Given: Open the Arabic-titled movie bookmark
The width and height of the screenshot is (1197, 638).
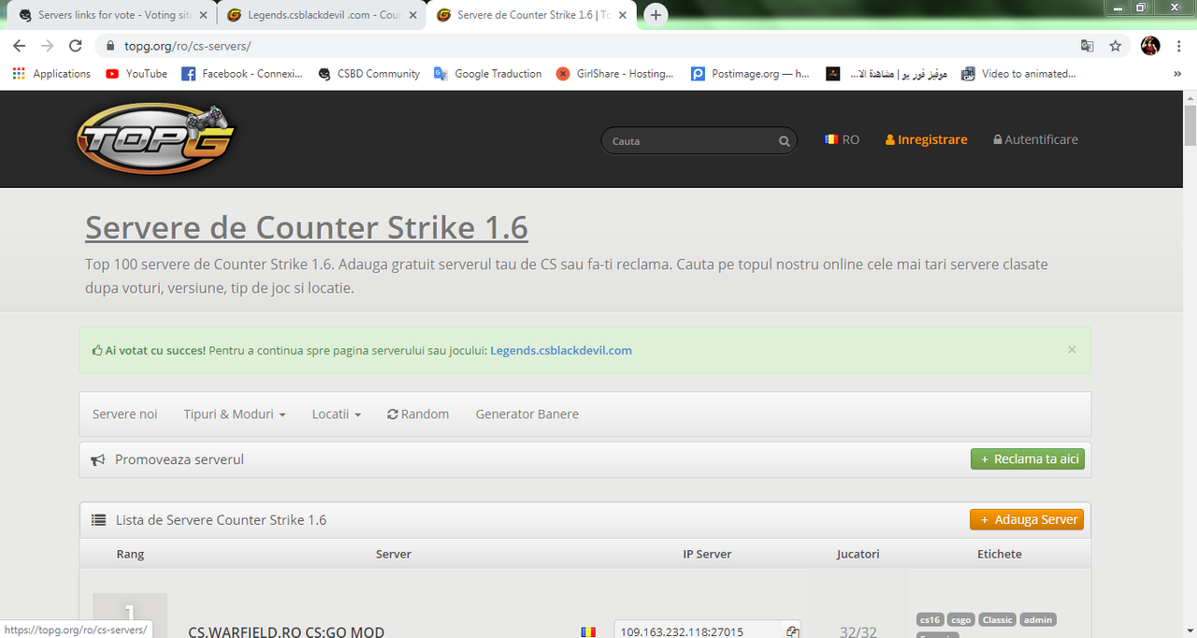Looking at the screenshot, I should (x=887, y=74).
